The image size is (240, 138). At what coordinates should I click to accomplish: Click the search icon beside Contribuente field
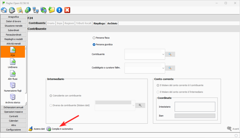click(x=170, y=54)
